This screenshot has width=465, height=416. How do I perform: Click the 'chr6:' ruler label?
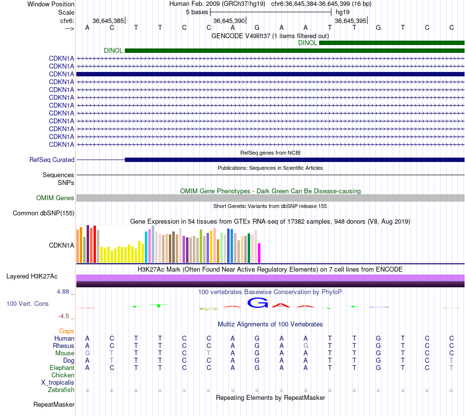click(67, 21)
